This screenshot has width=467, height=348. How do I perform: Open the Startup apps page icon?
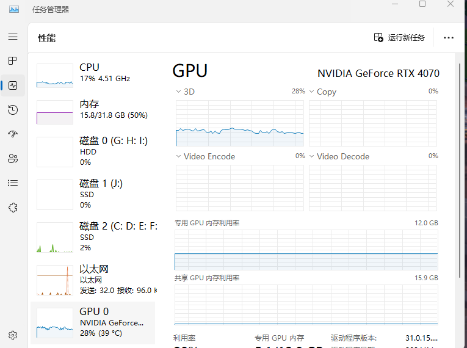(x=13, y=134)
